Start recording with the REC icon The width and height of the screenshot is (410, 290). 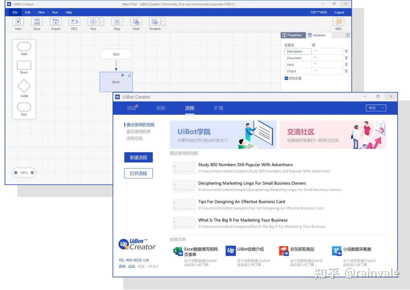point(74,22)
